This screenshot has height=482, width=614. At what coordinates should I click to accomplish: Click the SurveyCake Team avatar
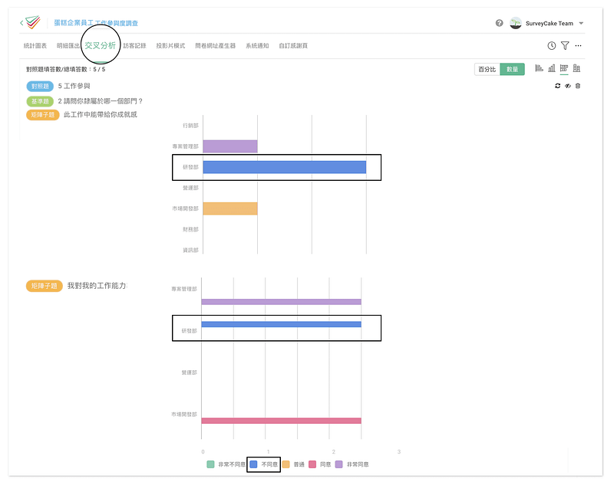tap(515, 23)
